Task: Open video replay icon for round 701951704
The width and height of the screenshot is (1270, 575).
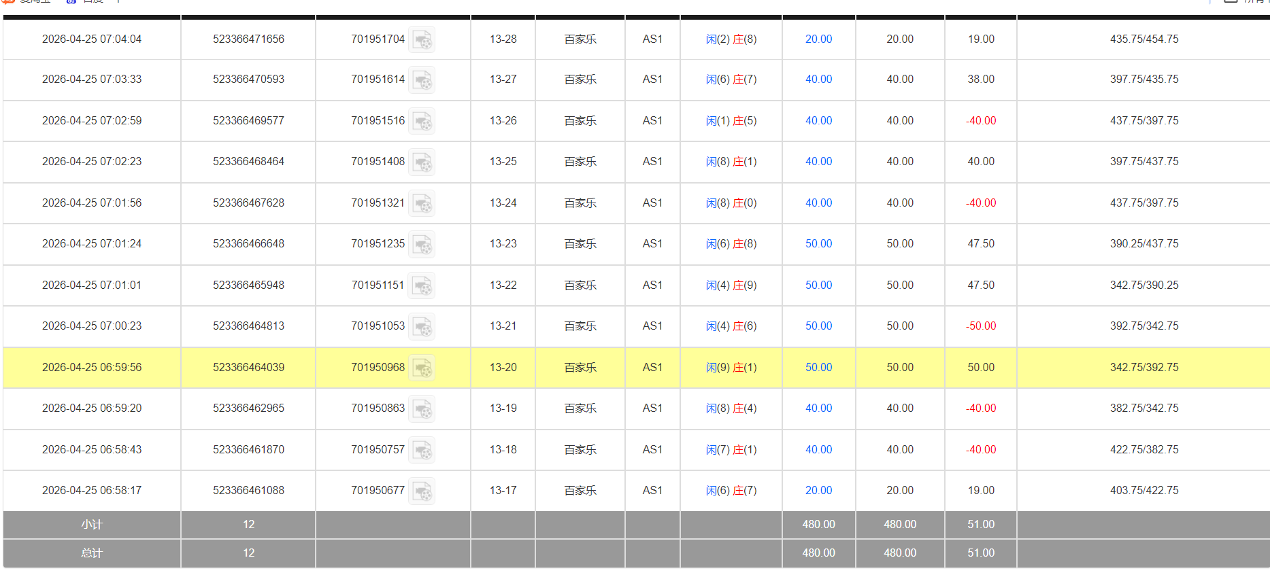Action: [422, 40]
